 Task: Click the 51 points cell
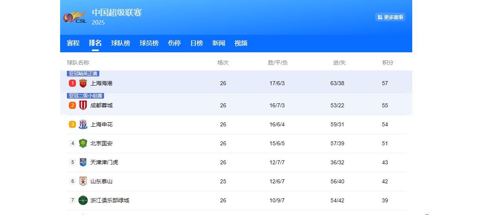(385, 143)
